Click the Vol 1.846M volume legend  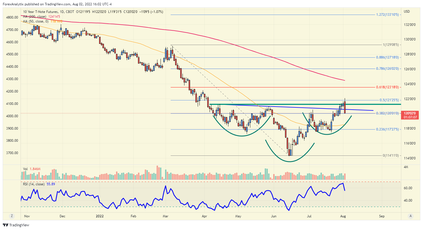[32, 169]
